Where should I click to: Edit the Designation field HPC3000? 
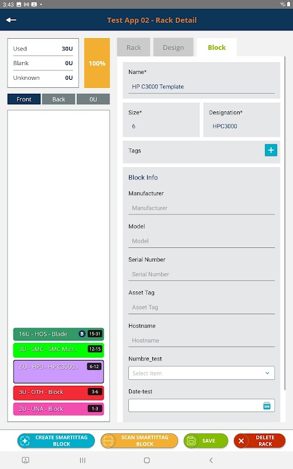click(x=241, y=126)
